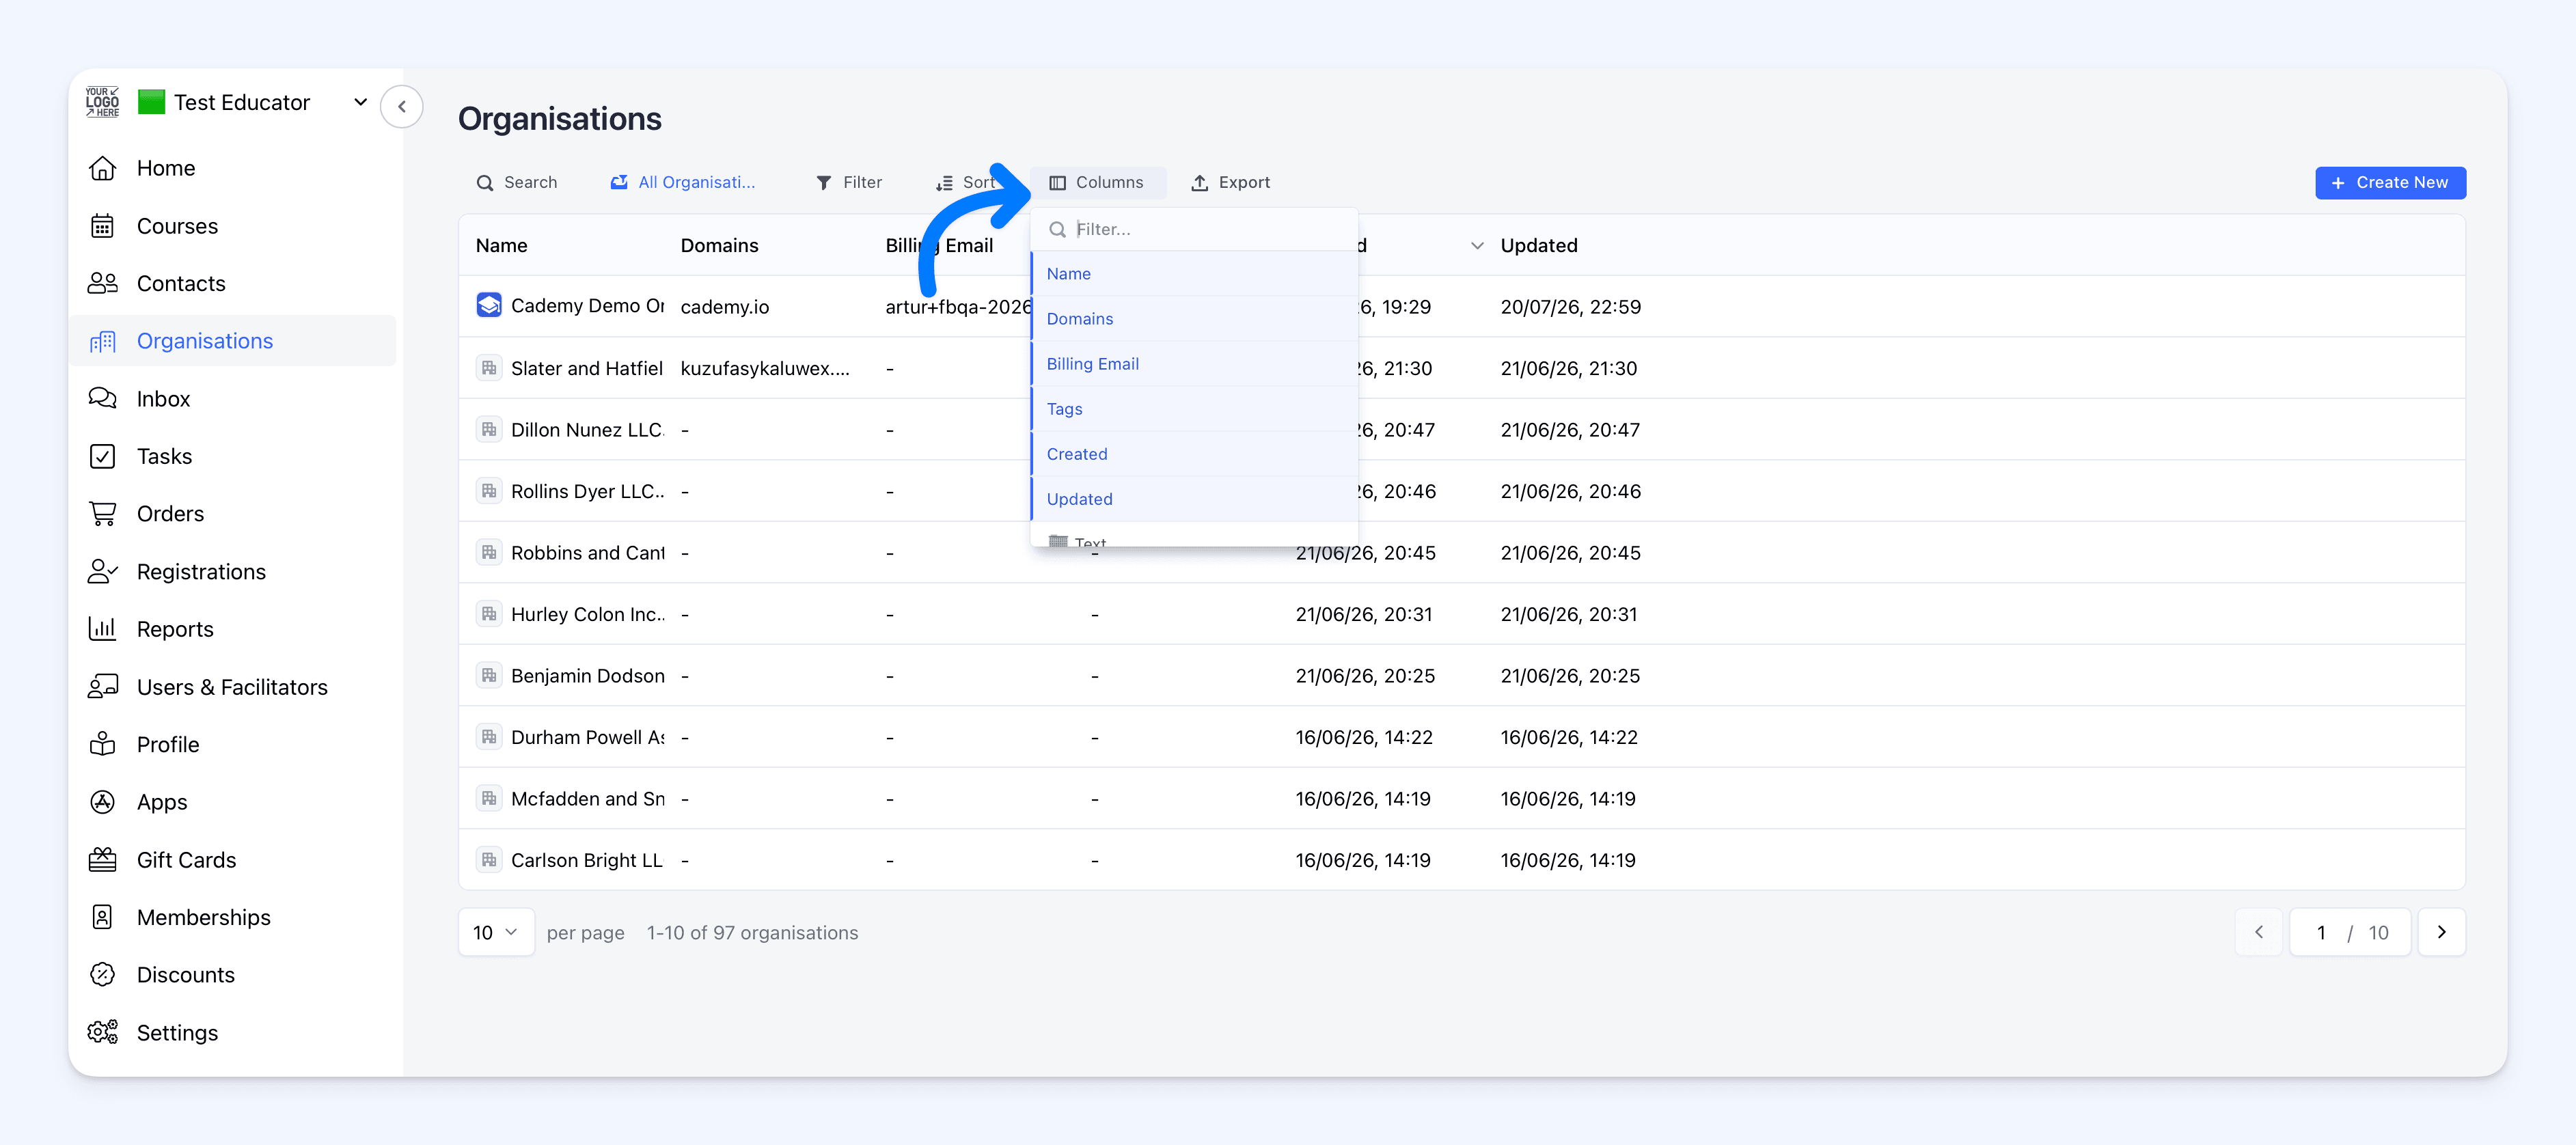
Task: Expand the Test Educator account dropdown
Action: 360,102
